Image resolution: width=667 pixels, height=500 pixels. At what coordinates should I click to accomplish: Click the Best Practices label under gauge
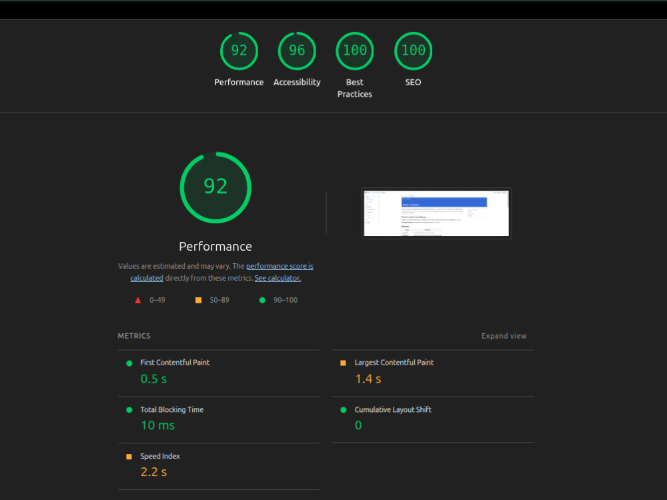tap(355, 88)
